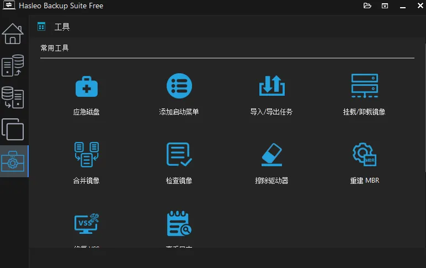The width and height of the screenshot is (426, 268).
Task: Click the 添加启动菜单 boot menu icon
Action: (179, 86)
